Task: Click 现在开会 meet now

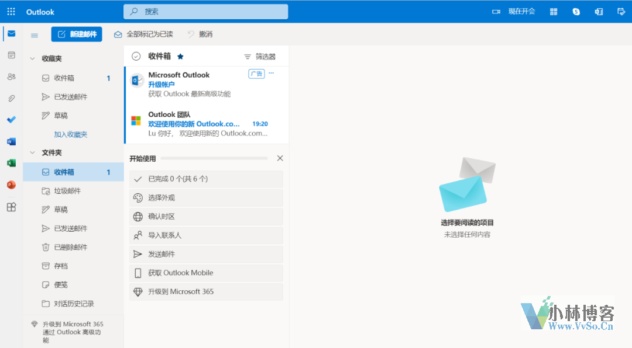Action: click(x=521, y=12)
